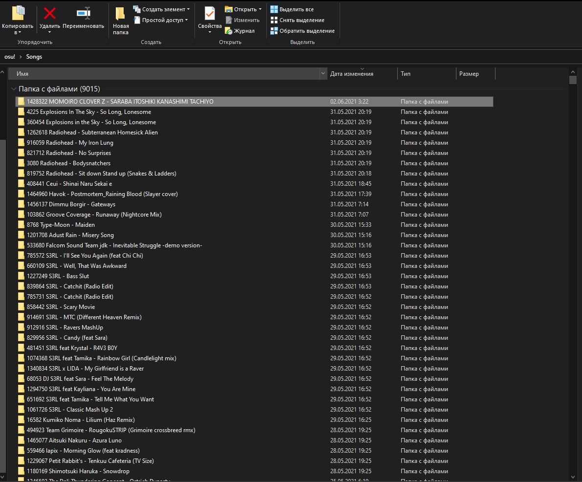Open the Свойства dropdown arrow
The image size is (582, 482).
[x=210, y=32]
